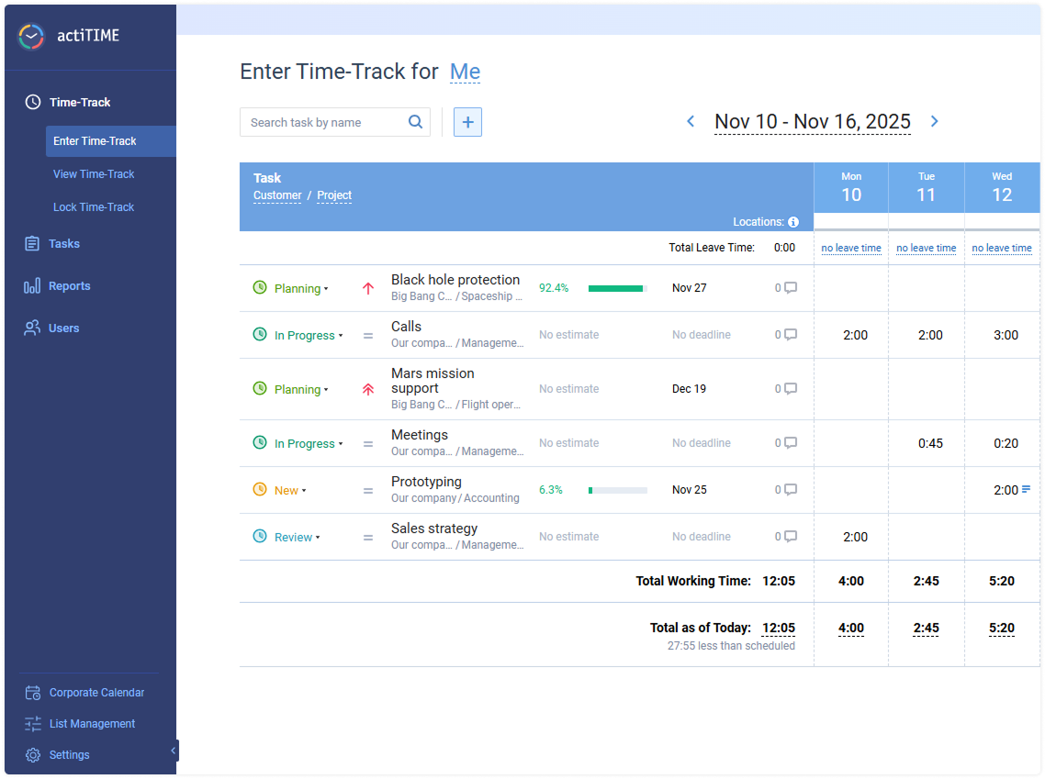Viewport: 1045px width, 779px height.
Task: Go to next week arrow
Action: (x=934, y=121)
